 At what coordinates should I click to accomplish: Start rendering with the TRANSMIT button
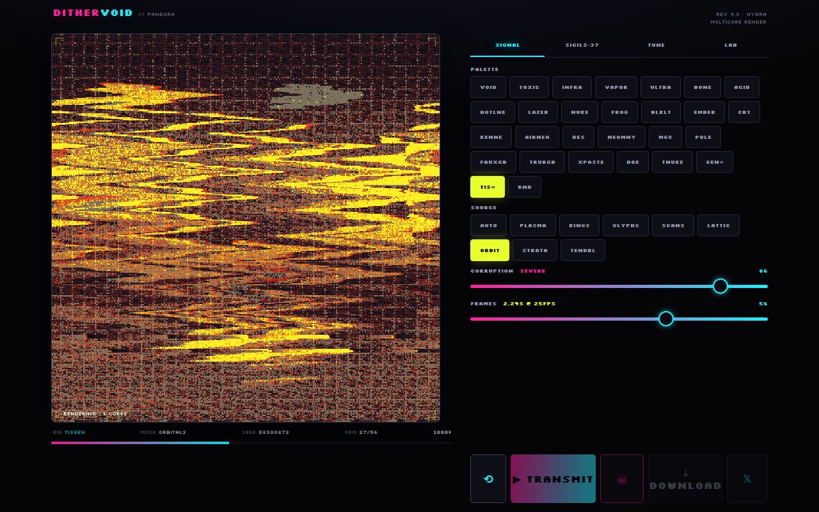553,479
